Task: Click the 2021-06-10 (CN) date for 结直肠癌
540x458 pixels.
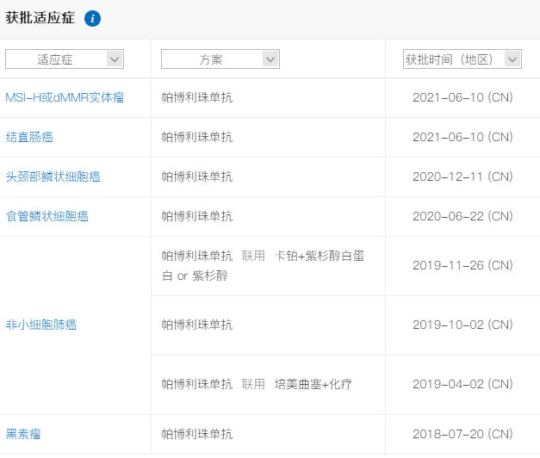Action: pos(462,138)
